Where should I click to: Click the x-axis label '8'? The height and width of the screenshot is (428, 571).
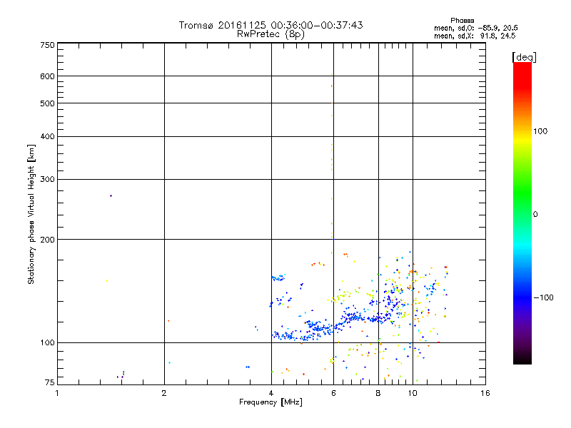378,393
